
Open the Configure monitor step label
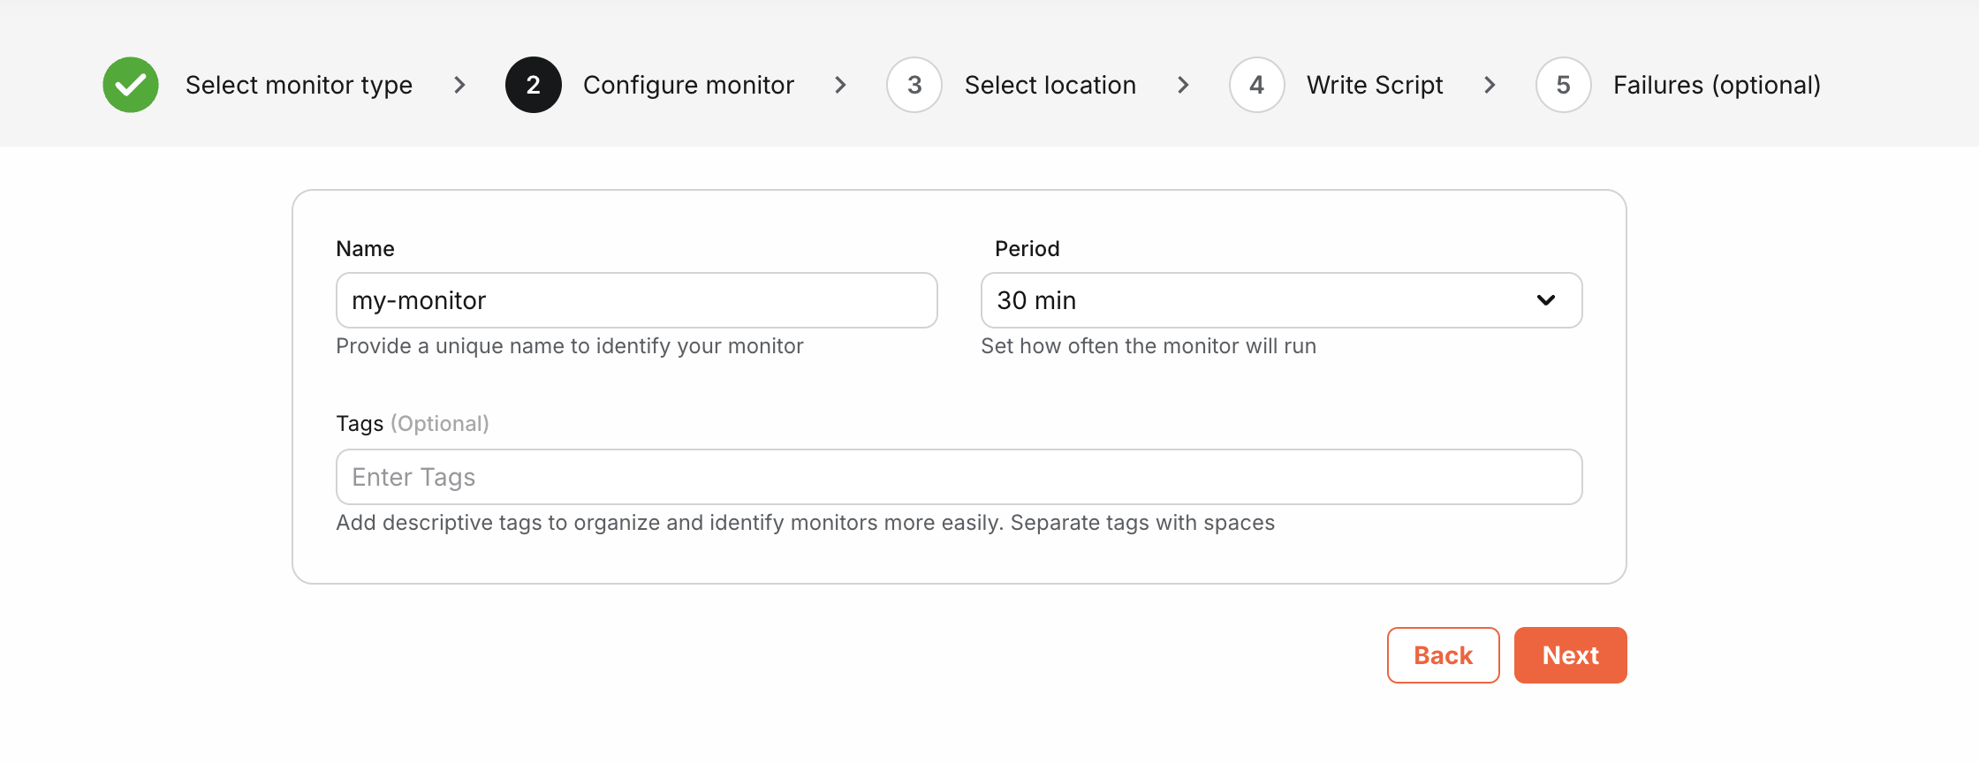689,85
